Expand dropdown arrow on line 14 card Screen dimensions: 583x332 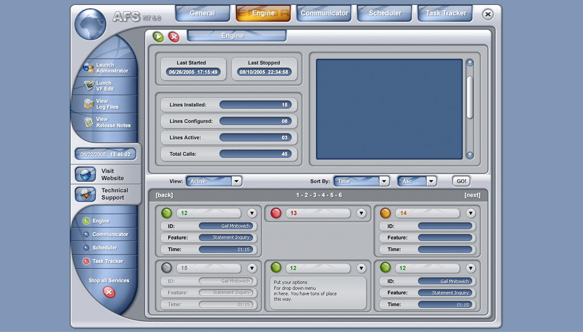pos(471,213)
